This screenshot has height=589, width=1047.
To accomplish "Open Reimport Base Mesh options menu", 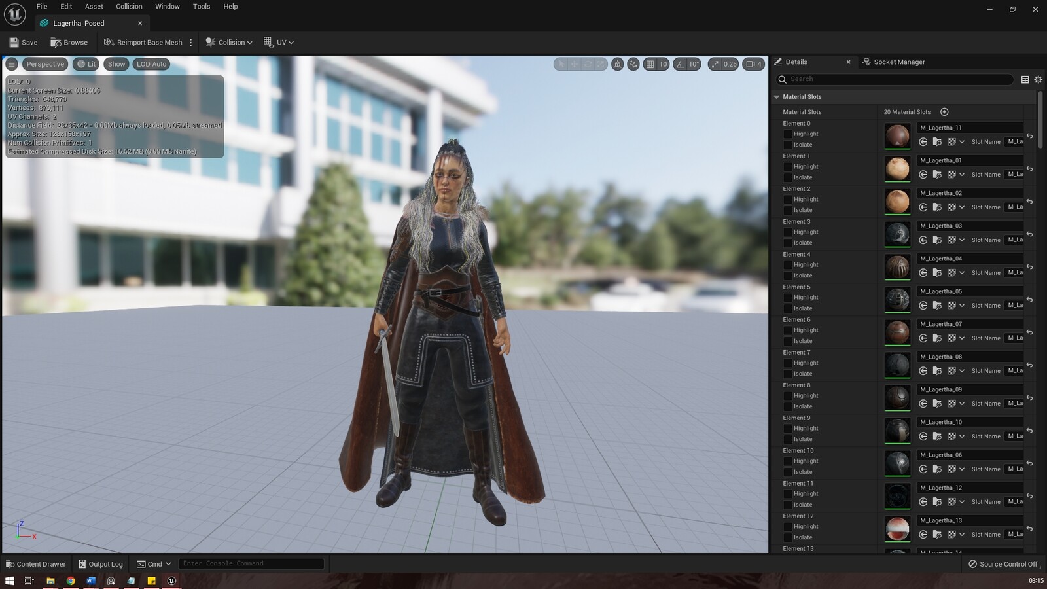I will click(191, 42).
